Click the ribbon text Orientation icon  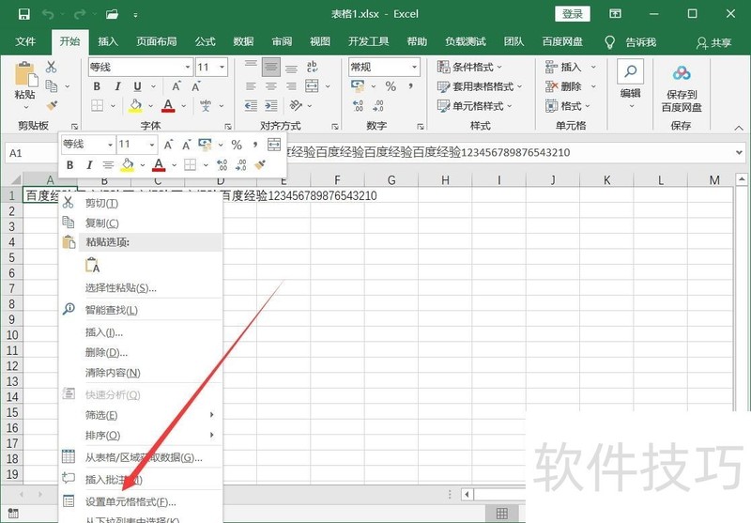point(296,105)
